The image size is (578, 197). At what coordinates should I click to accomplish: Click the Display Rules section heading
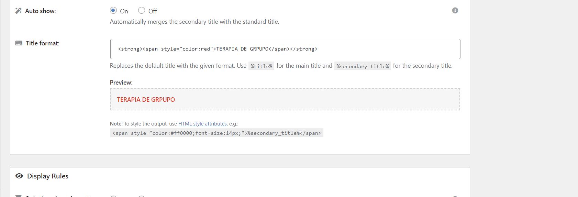[x=48, y=176]
